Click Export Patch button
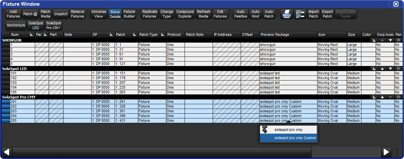Viewport: 404px width, 159px height. point(328,14)
